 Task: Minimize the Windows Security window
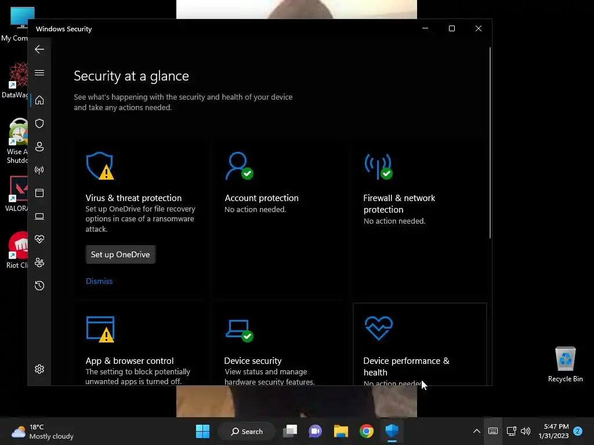pyautogui.click(x=425, y=28)
